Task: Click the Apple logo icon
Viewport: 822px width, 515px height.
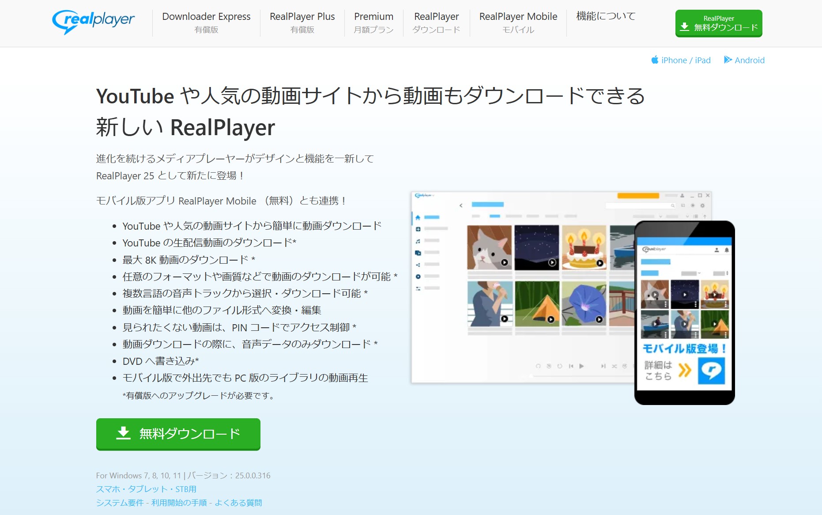Action: pos(655,60)
